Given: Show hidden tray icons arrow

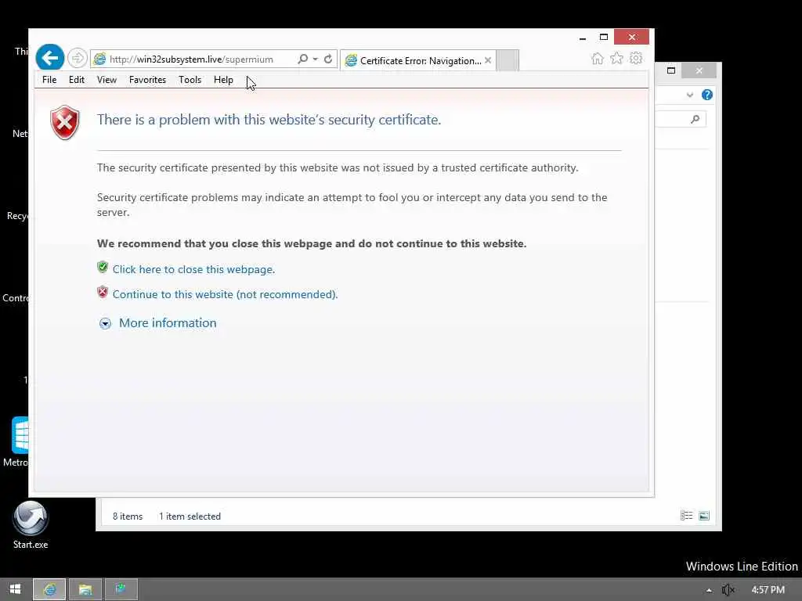Looking at the screenshot, I should [709, 590].
